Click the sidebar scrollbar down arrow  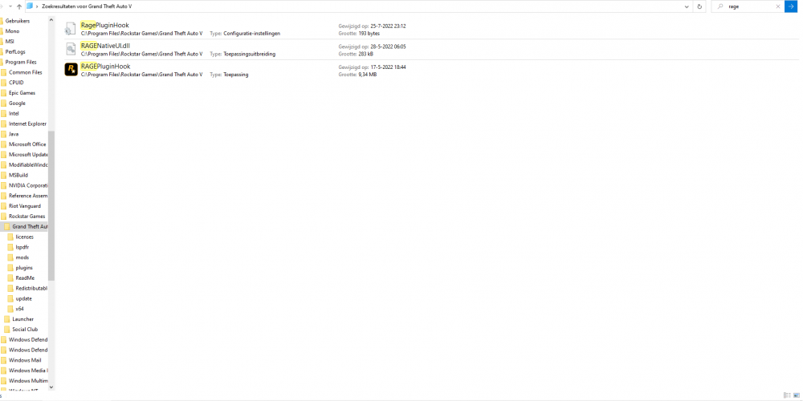(51, 387)
